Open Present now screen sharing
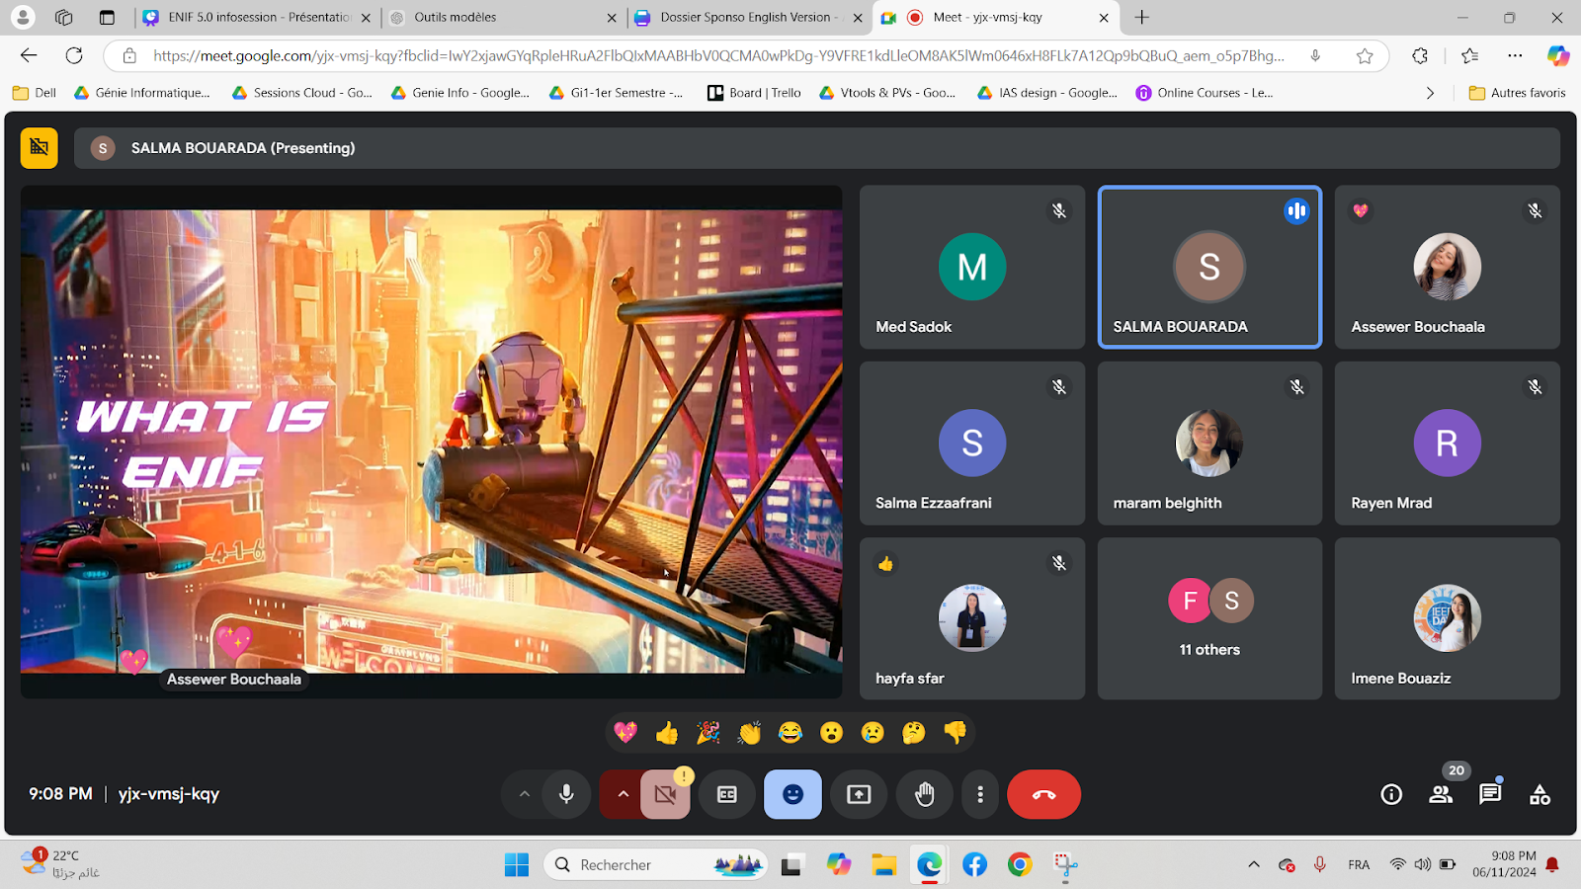1581x889 pixels. tap(859, 794)
